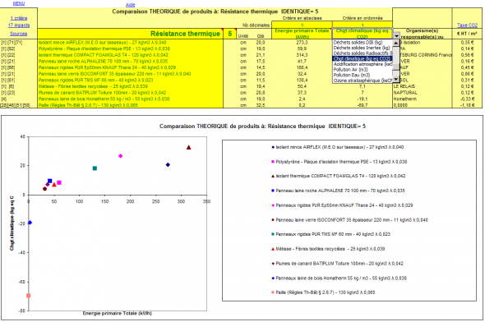Select the climate value -19,1 cell
The image size is (485, 322).
point(363,99)
